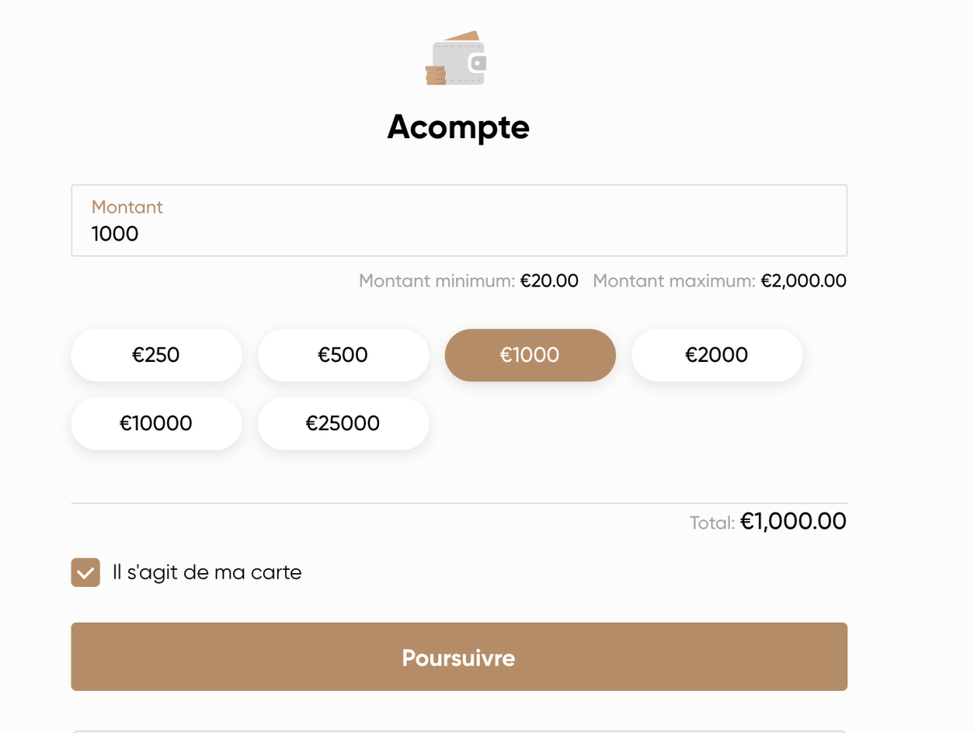Click the Acompte heading

point(458,127)
